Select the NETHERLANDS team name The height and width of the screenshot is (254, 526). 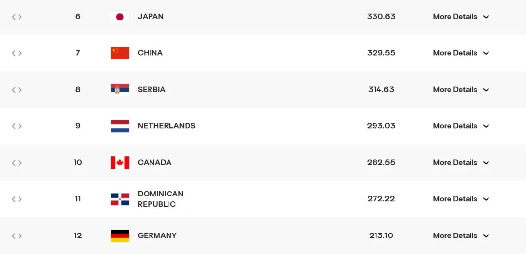[x=167, y=126]
